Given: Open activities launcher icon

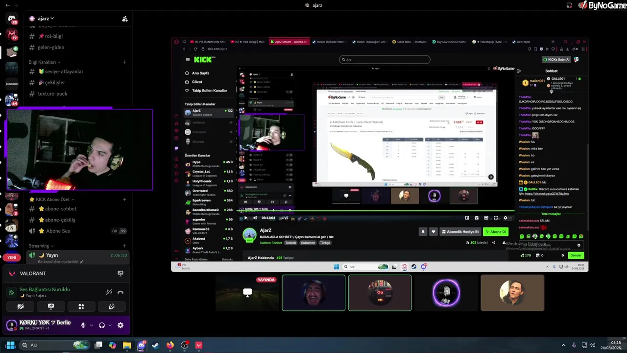Looking at the screenshot, I should tap(81, 306).
